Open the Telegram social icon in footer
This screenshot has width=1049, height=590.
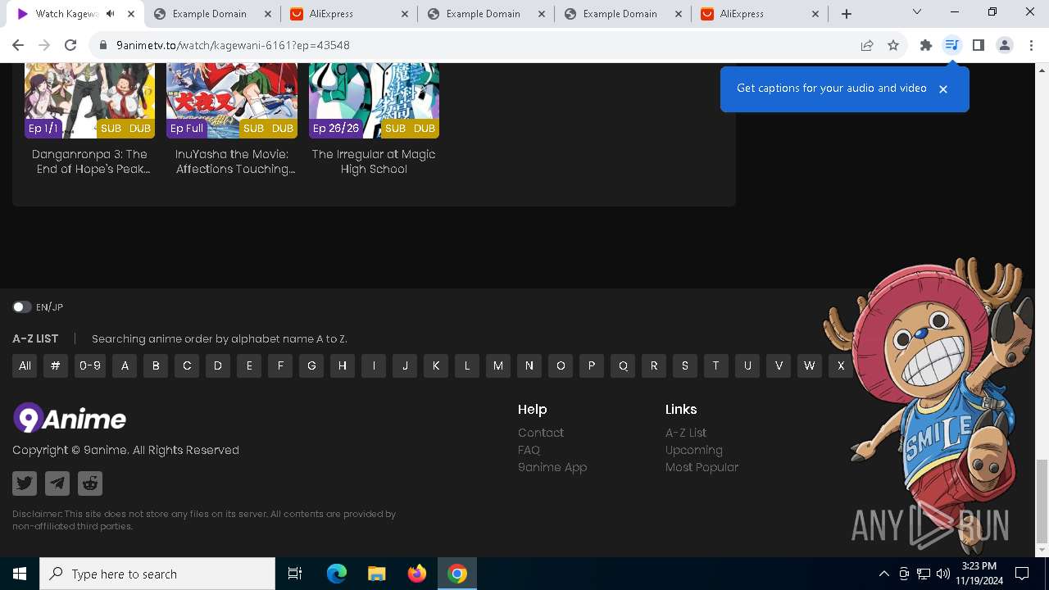click(x=57, y=483)
